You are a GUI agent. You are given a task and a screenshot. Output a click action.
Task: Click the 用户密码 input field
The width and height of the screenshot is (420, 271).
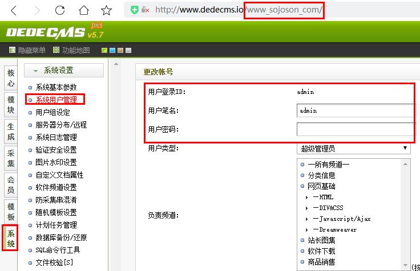click(356, 129)
